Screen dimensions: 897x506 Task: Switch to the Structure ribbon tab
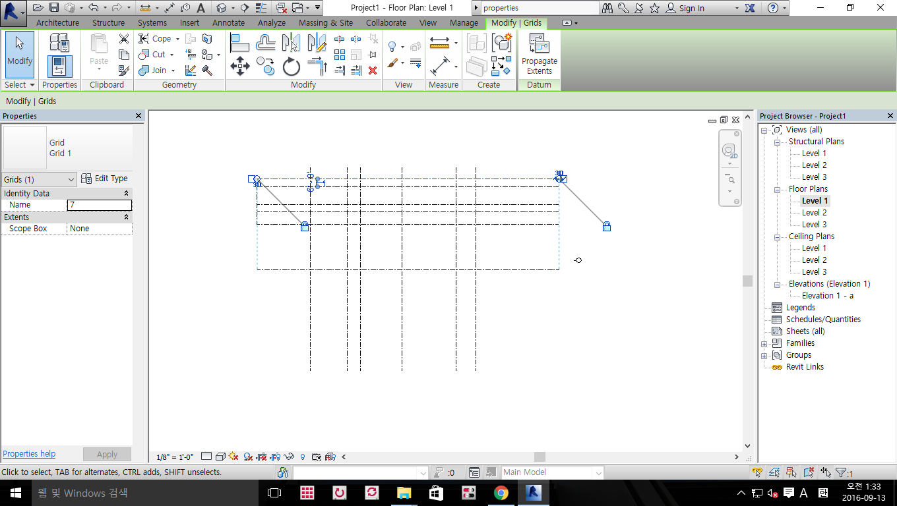(x=108, y=22)
